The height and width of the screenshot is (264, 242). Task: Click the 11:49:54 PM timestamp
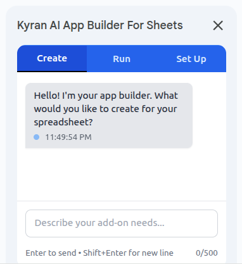(x=68, y=137)
